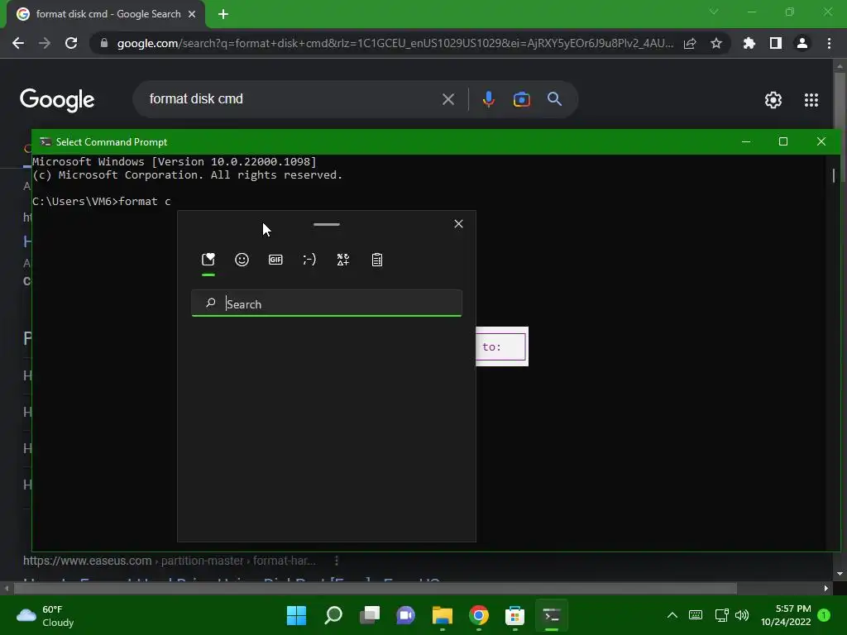
Task: Open the Windows Start menu
Action: click(x=296, y=615)
